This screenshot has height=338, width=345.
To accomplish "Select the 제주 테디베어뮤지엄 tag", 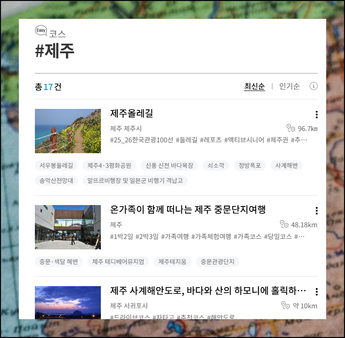I will [118, 262].
